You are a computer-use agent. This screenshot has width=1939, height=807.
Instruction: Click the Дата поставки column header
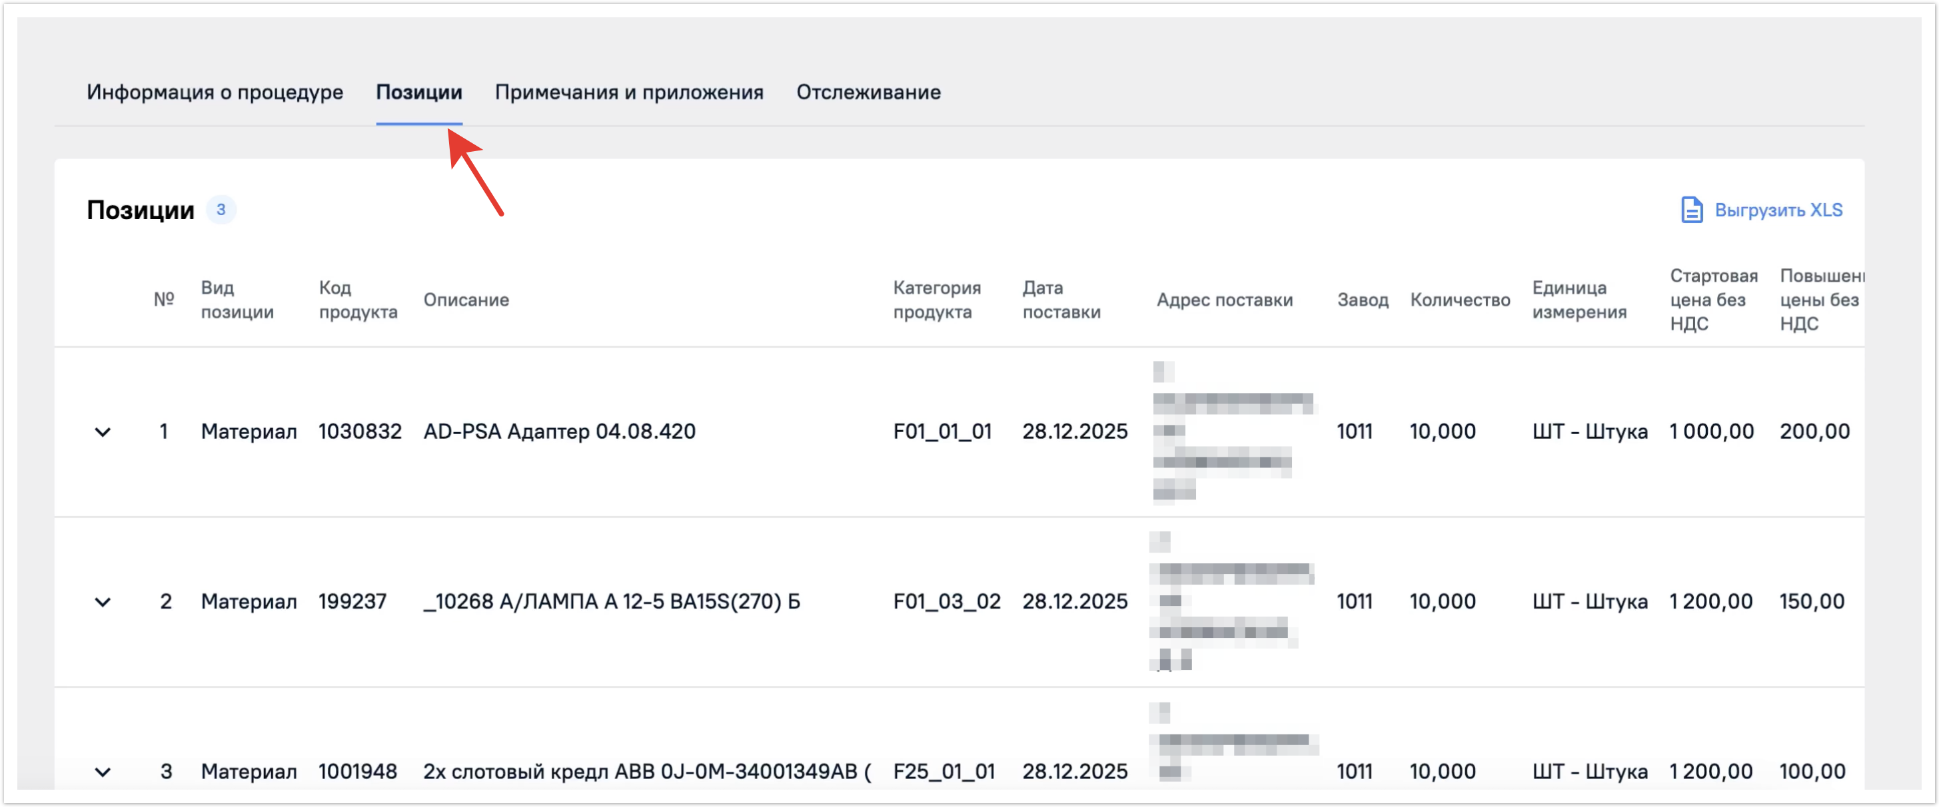(x=1061, y=300)
